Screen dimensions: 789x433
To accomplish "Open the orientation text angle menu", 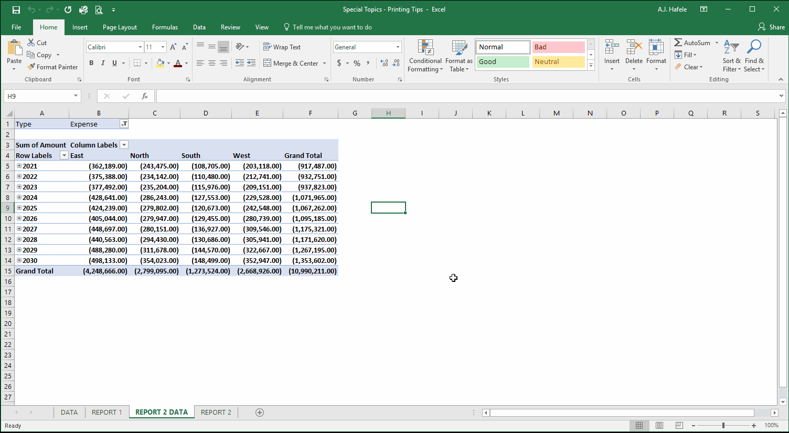I will pos(242,47).
